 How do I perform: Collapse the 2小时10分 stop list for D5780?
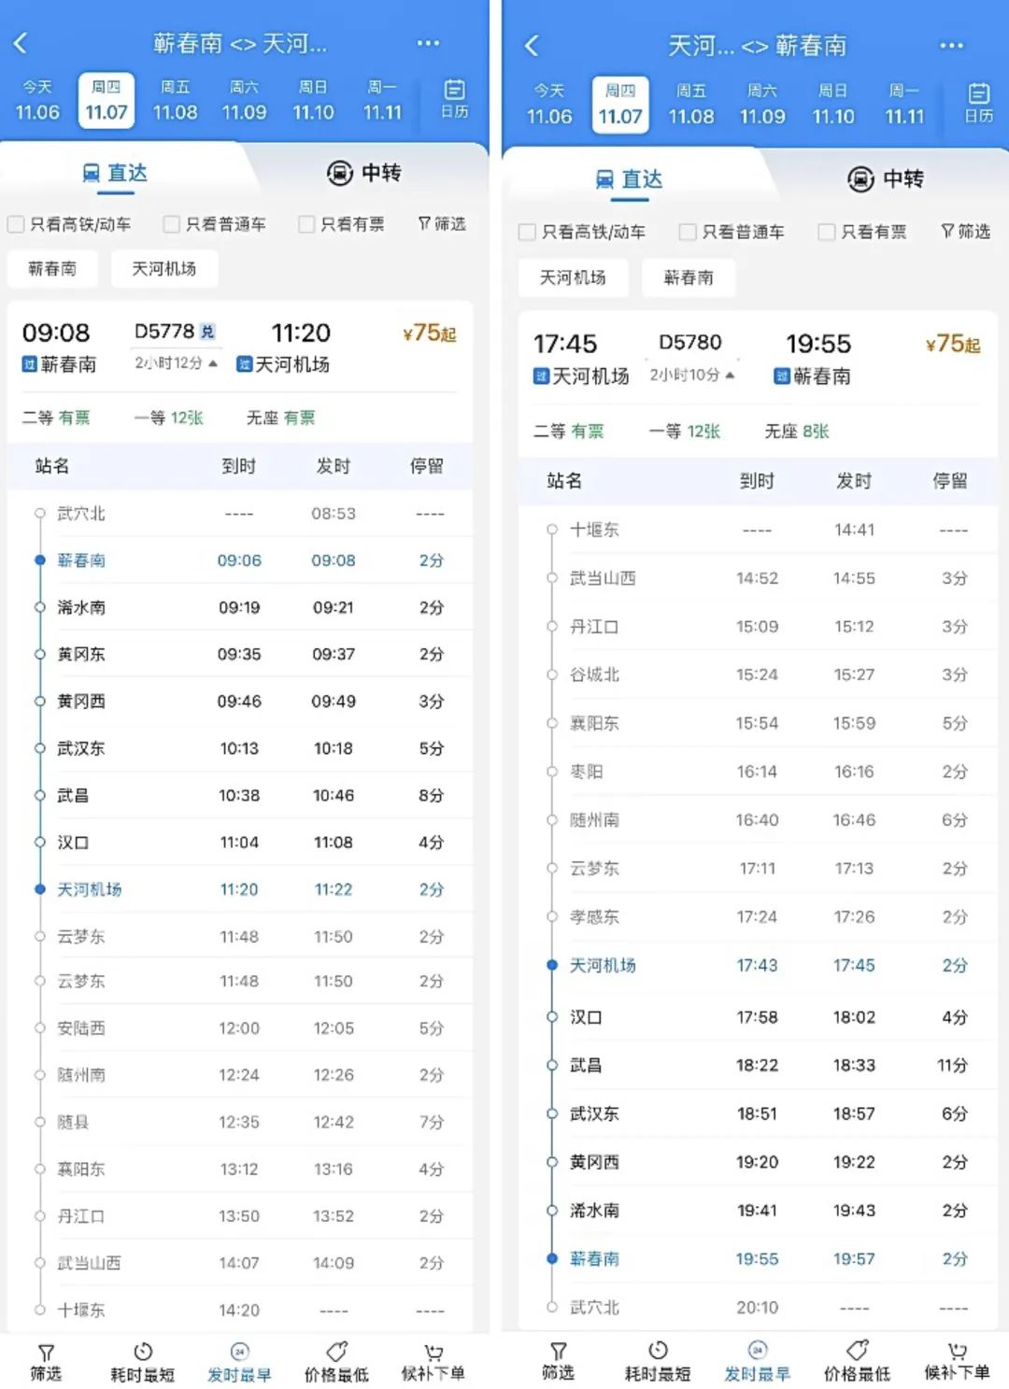pos(691,375)
